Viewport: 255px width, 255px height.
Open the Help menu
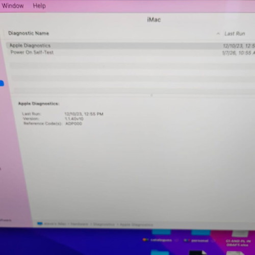(x=39, y=6)
